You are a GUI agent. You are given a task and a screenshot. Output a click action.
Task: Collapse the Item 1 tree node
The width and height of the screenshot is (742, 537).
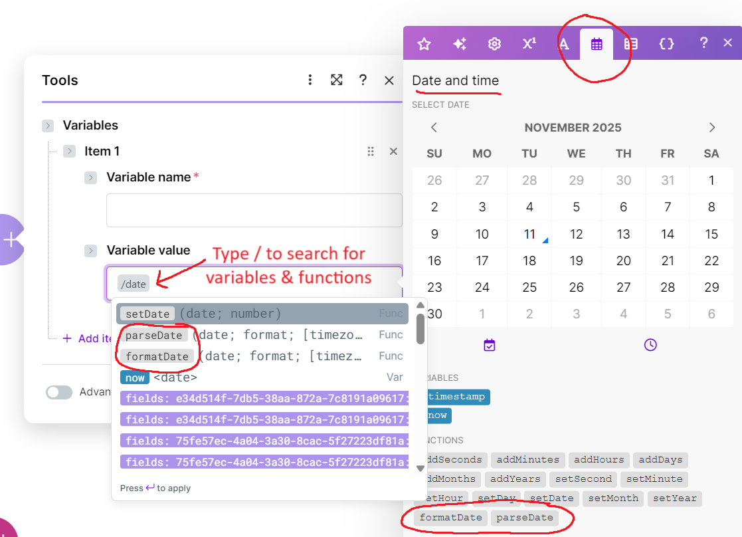(70, 152)
